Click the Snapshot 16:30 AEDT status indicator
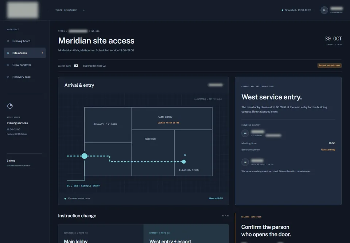This screenshot has height=243, width=350. [296, 10]
